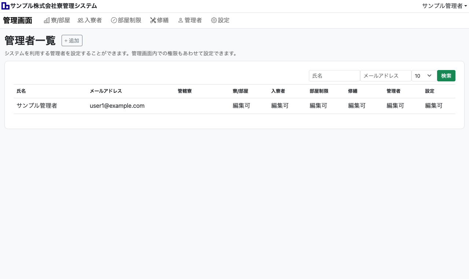
Task: Click the building icon for 寮/部屋
Action: coord(47,21)
